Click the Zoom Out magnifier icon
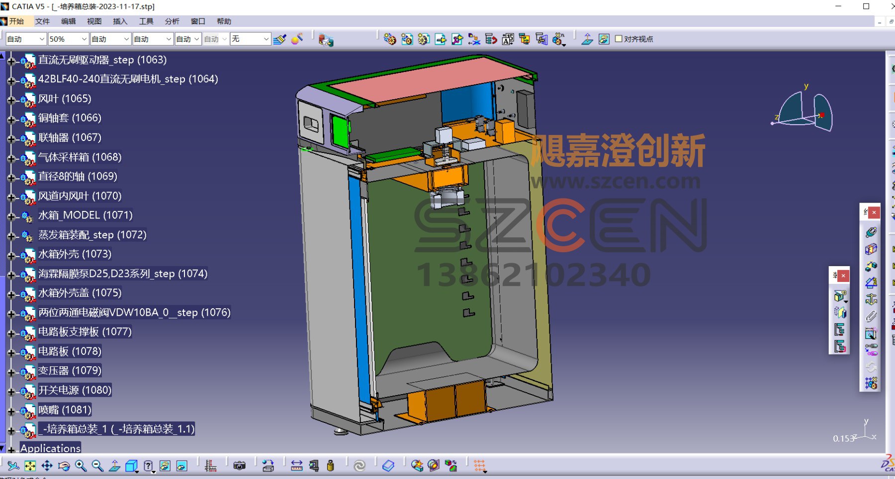The image size is (895, 479). [97, 466]
